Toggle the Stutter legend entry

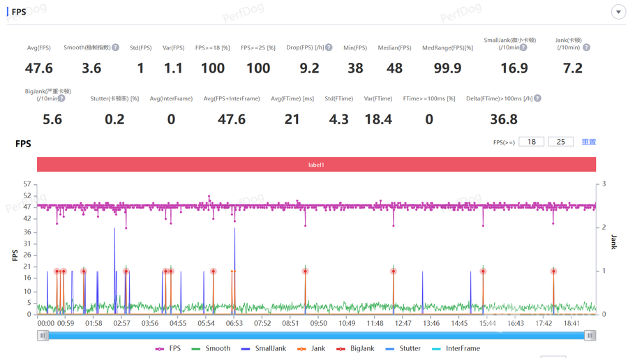403,348
